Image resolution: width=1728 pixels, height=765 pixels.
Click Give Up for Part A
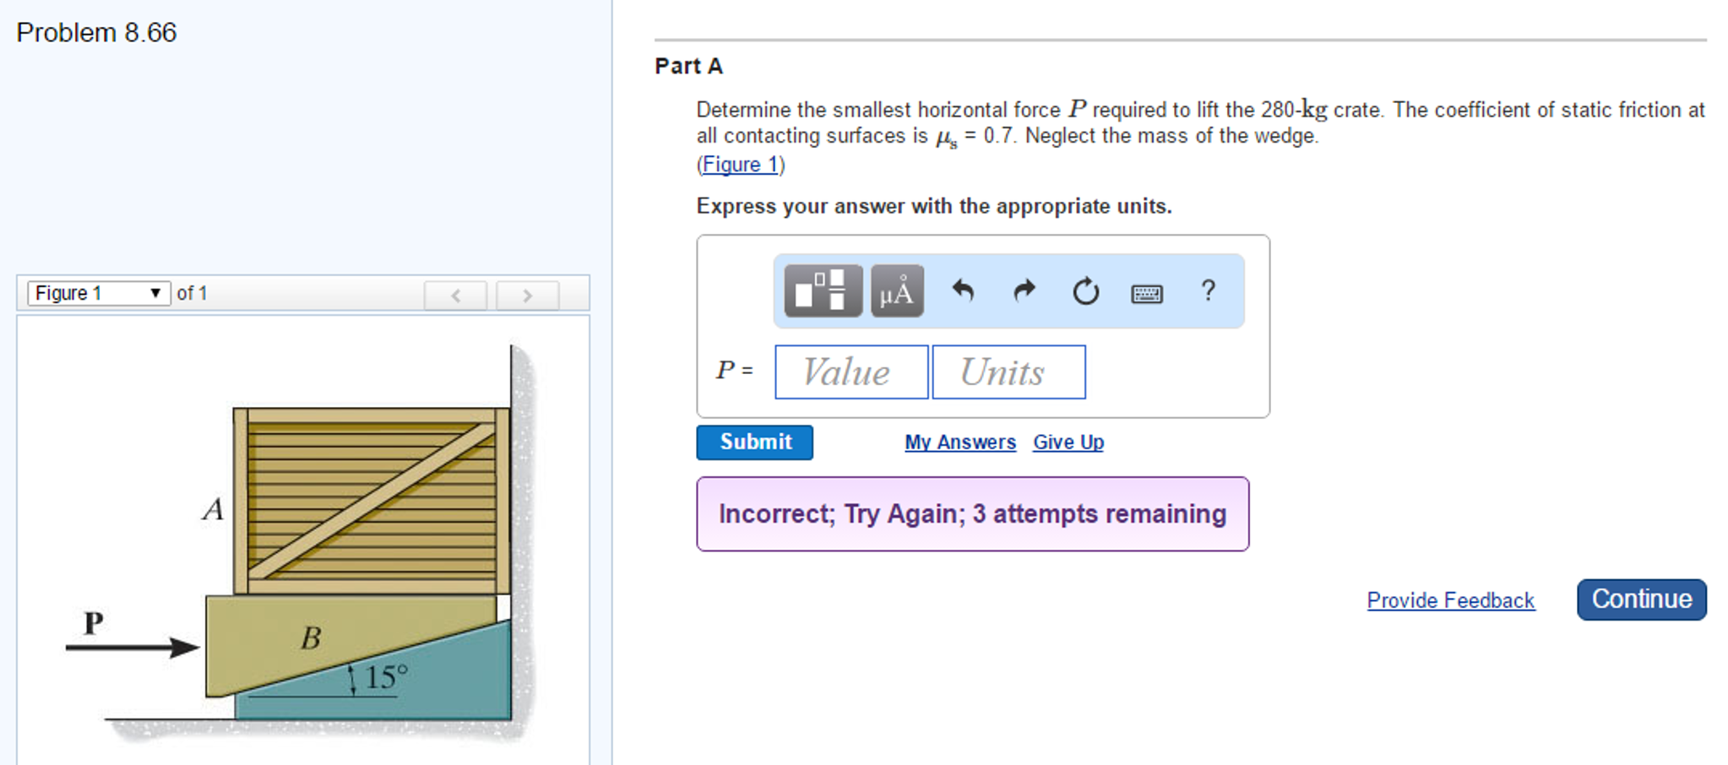[1067, 442]
